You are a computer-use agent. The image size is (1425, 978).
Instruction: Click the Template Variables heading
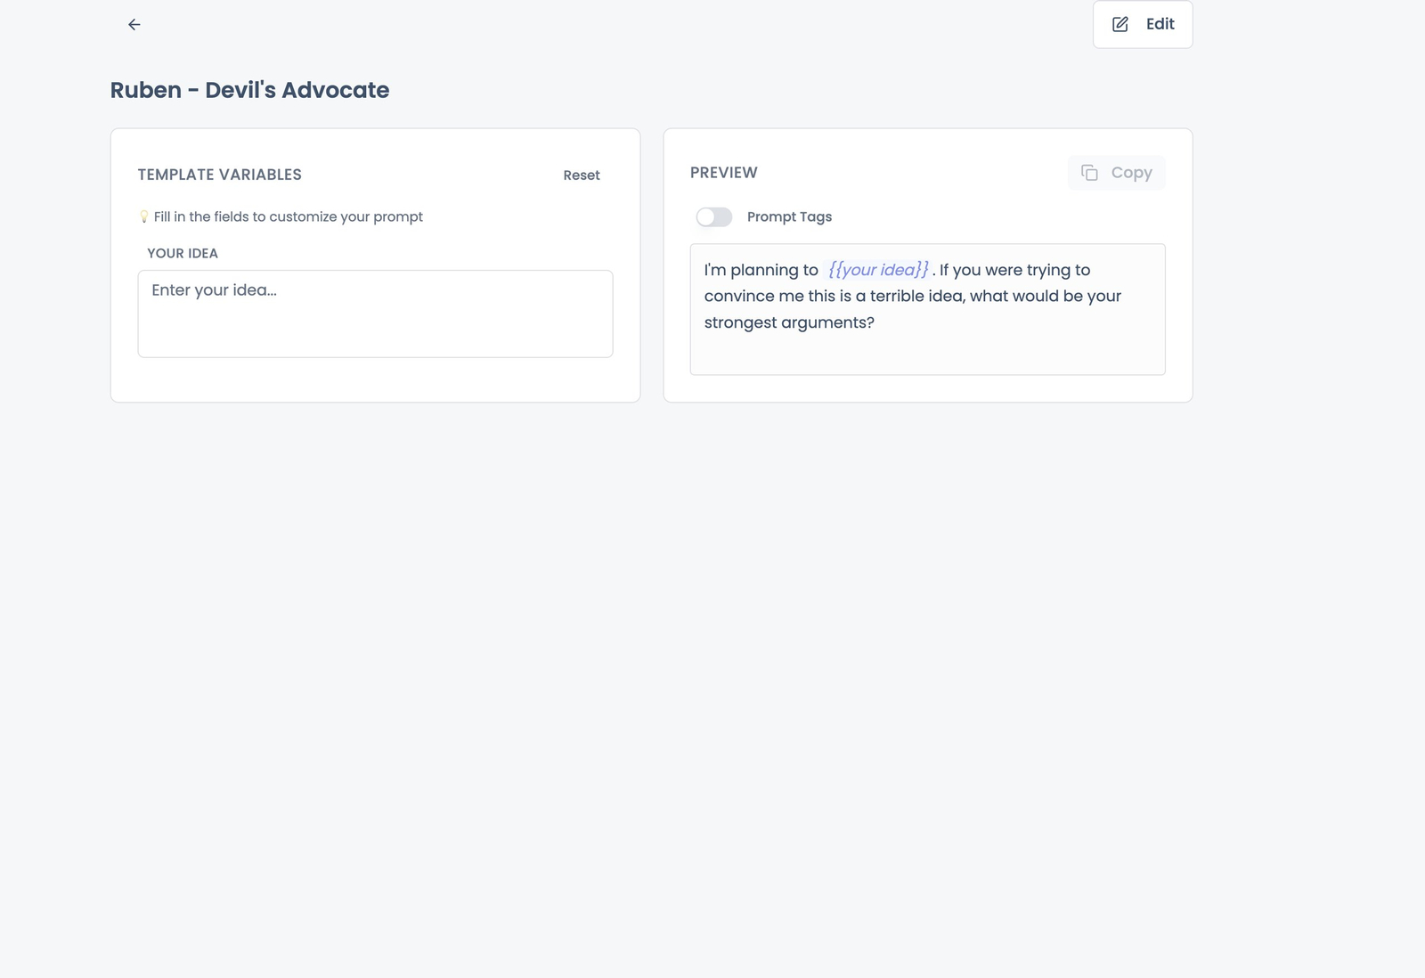click(x=220, y=175)
